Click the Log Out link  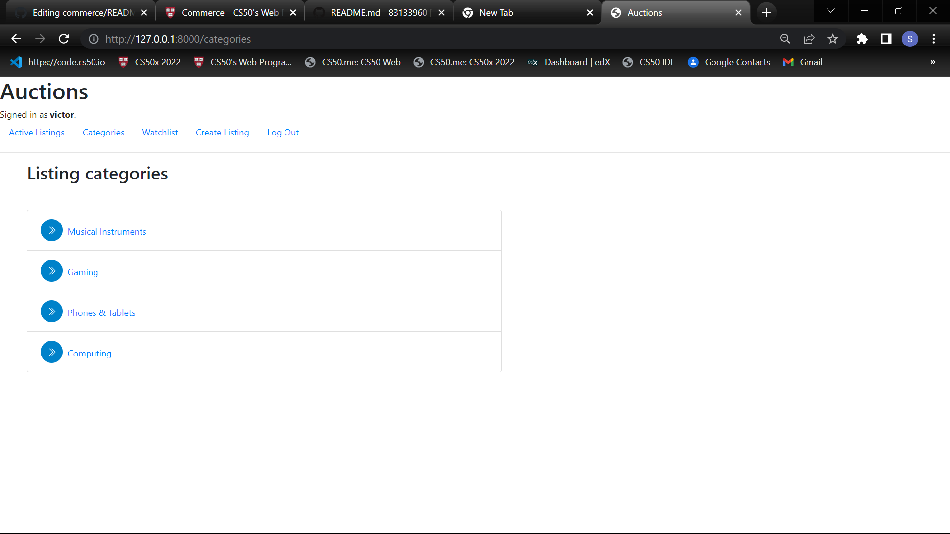coord(283,133)
